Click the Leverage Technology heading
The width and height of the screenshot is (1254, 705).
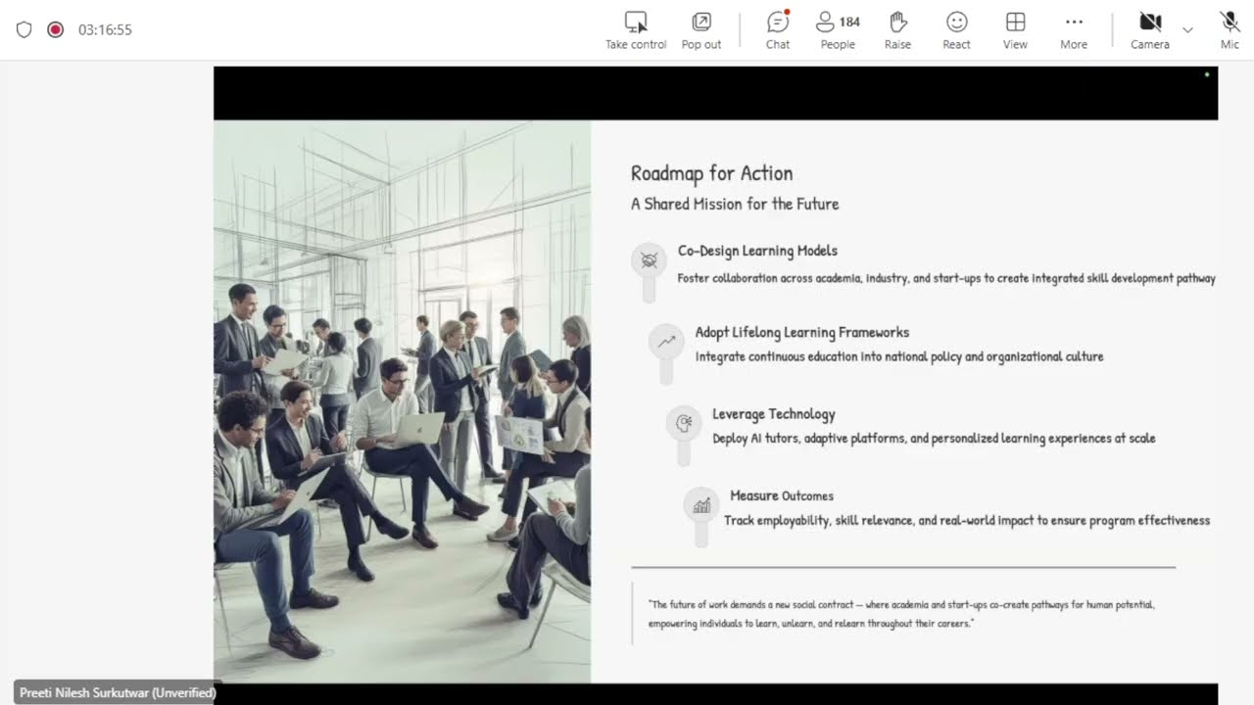pyautogui.click(x=774, y=414)
